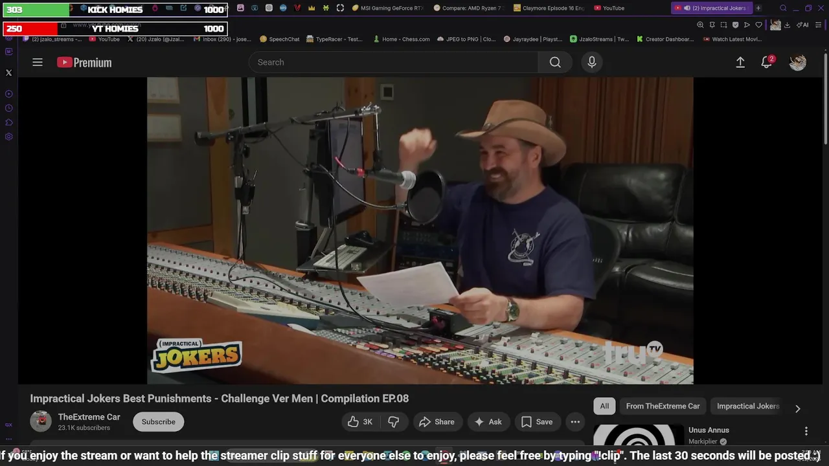Click the browser zoom magnifier icon
Viewport: 829px width, 466px height.
(x=700, y=25)
